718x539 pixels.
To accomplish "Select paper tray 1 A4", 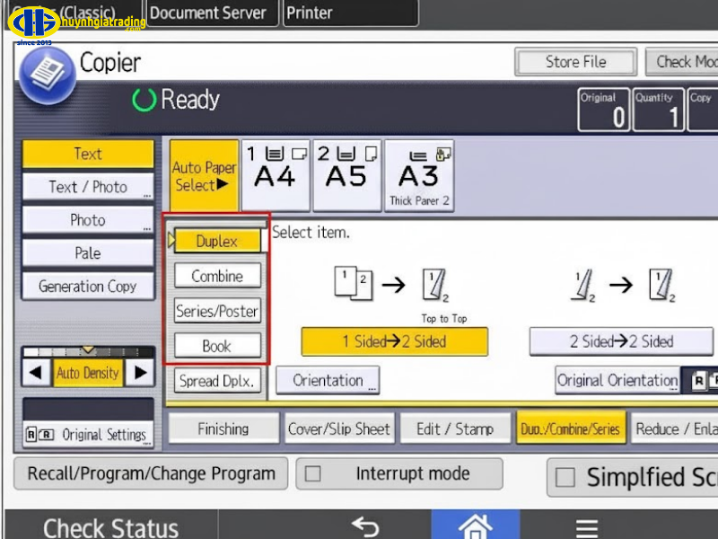I will [x=276, y=174].
